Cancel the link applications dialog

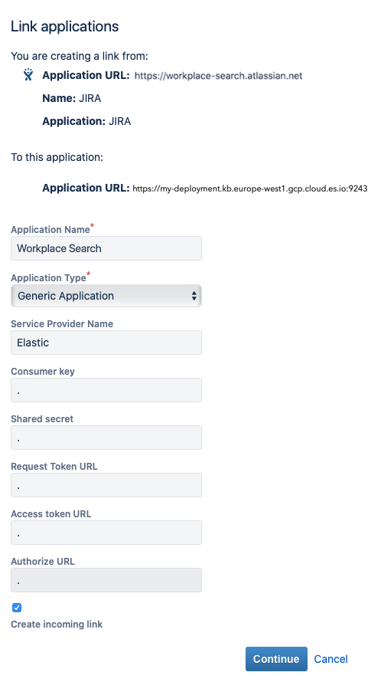click(331, 659)
